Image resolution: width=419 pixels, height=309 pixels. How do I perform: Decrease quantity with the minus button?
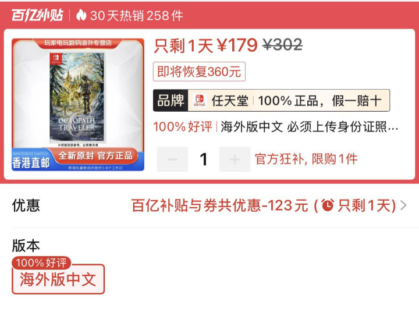point(172,159)
